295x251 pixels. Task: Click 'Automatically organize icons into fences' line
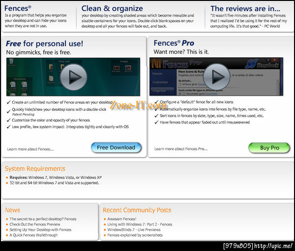212,109
